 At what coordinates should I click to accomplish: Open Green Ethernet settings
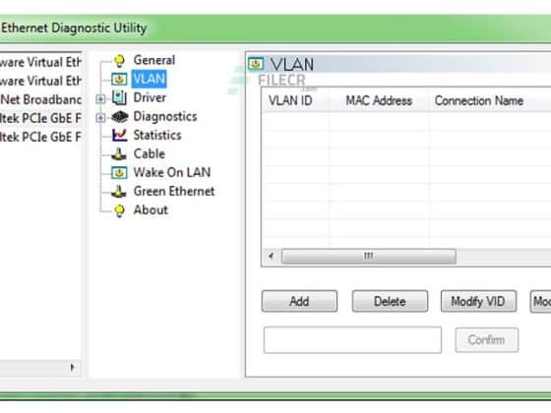[173, 191]
